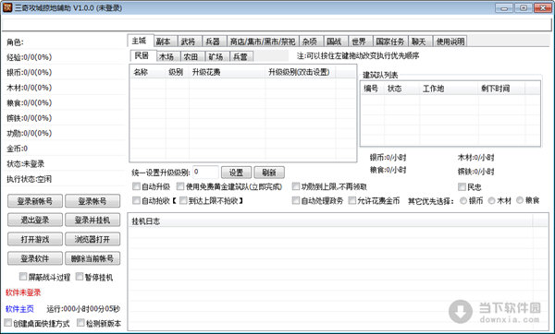Click the 登录帐号 button
Screen dimensions: 555x334
coord(92,201)
